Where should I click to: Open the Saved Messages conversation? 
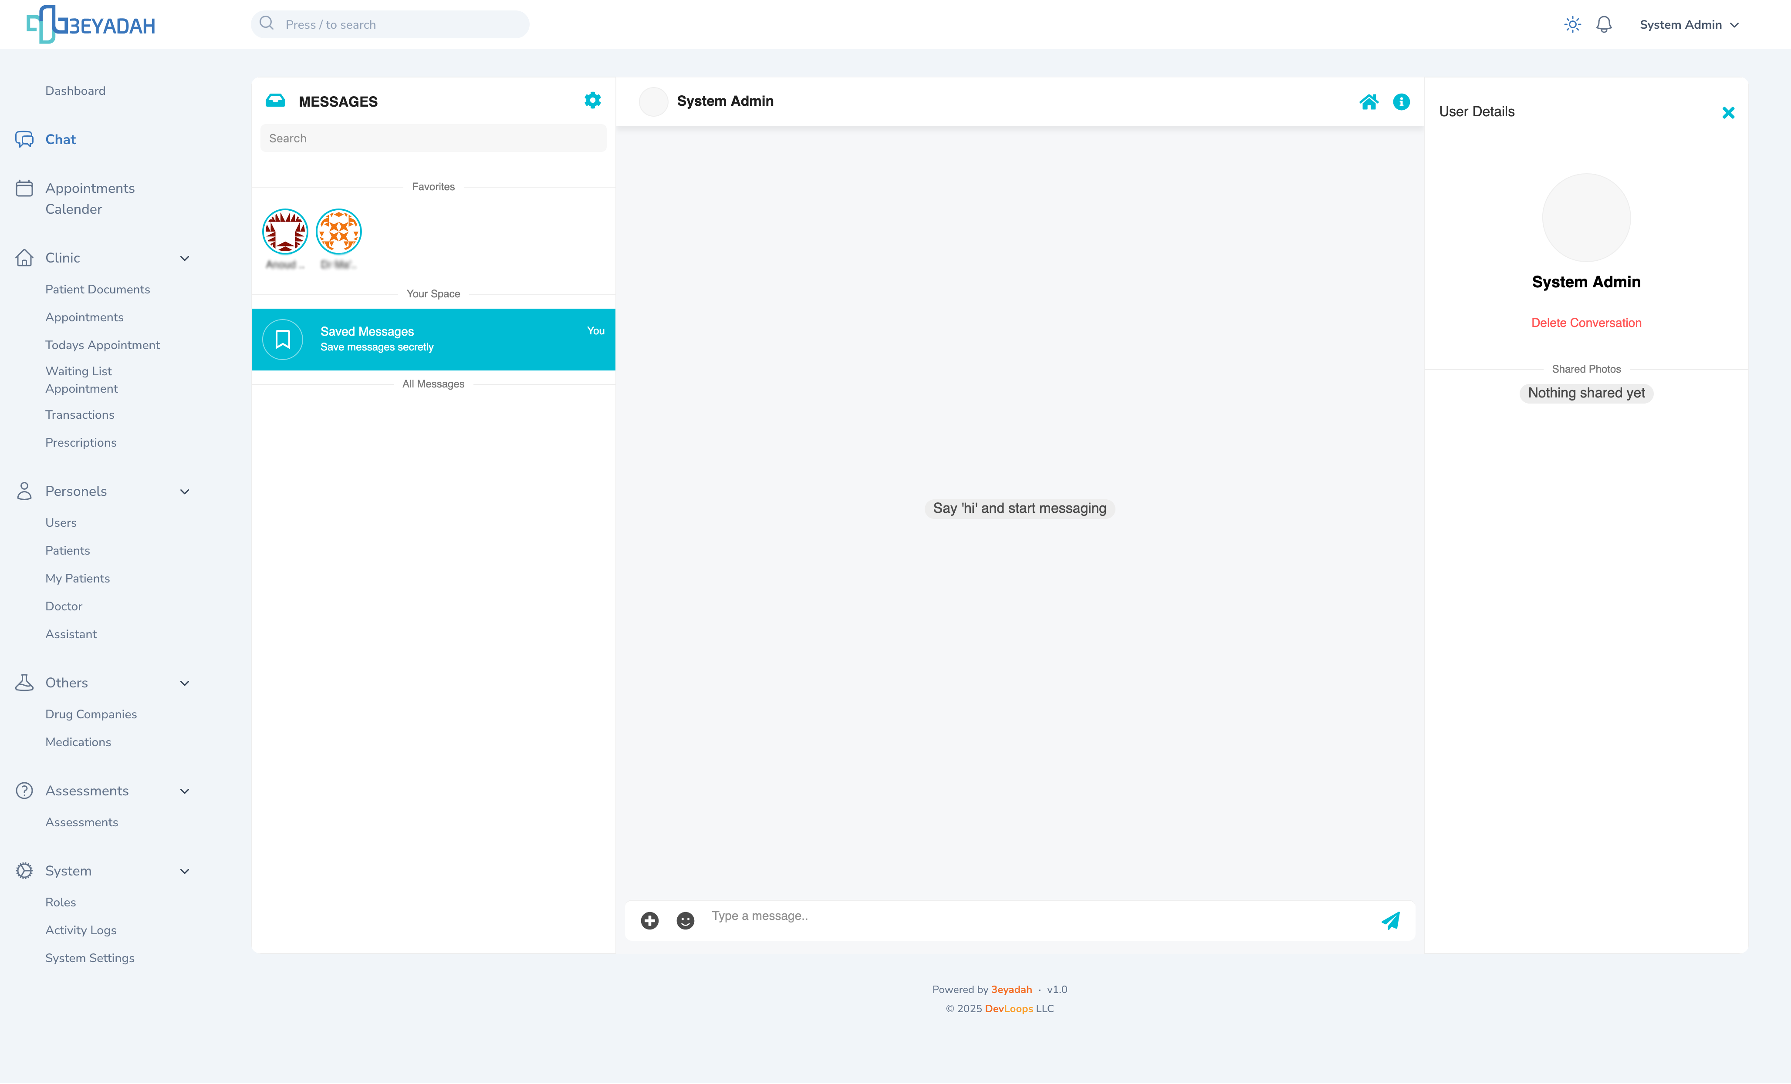pos(433,339)
